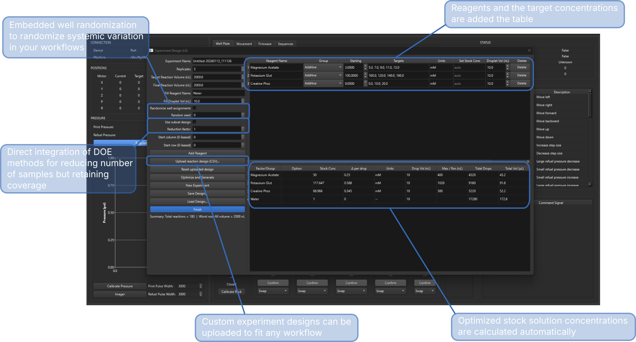Click the Calibrate Rack button
Image resolution: width=636 pixels, height=342 pixels.
click(231, 291)
